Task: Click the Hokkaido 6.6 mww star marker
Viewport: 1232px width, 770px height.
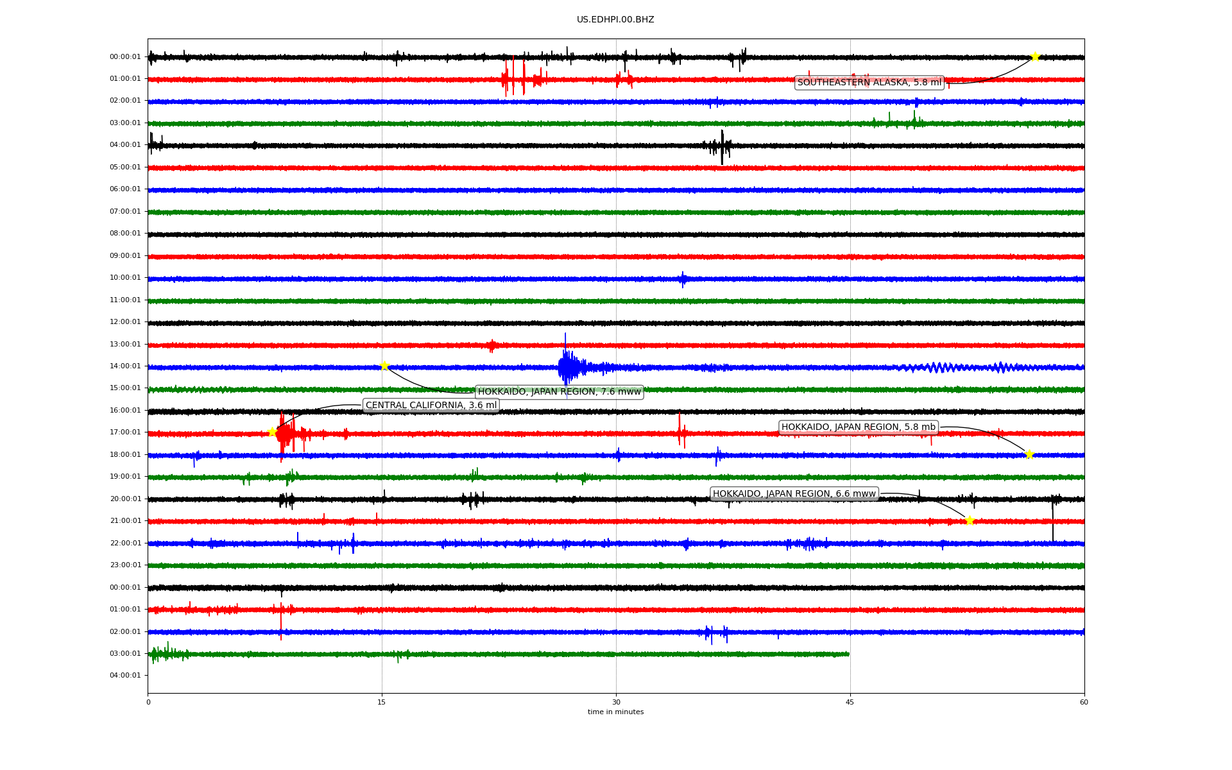Action: (970, 520)
